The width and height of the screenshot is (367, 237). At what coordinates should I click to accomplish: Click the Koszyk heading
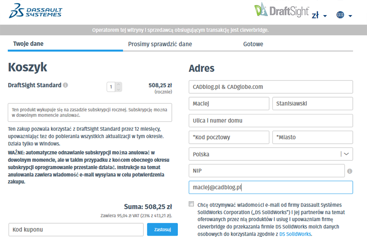tap(28, 68)
